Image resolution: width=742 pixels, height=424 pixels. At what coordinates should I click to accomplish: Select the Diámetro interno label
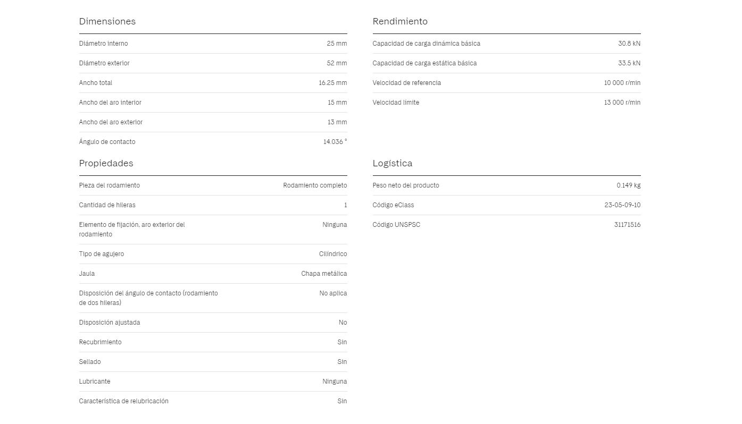click(103, 44)
